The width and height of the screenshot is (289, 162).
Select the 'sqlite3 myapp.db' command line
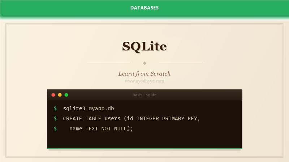point(89,109)
